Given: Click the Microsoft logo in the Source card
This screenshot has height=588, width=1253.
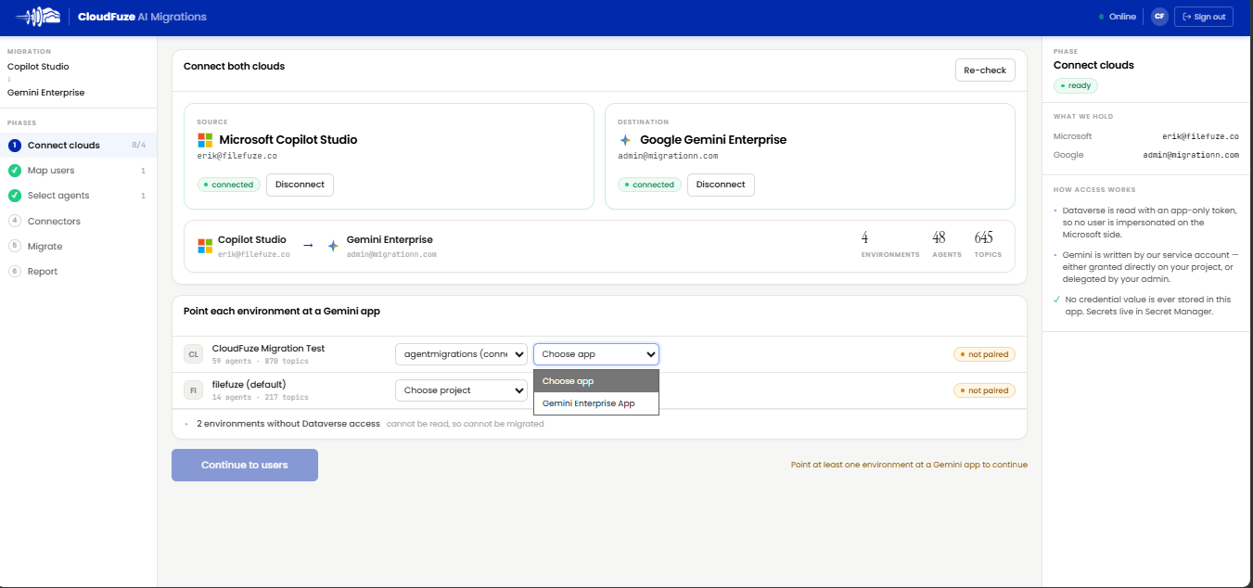Looking at the screenshot, I should pyautogui.click(x=205, y=140).
